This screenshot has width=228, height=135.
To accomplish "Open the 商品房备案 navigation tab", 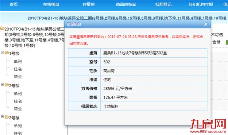I will (126, 4).
